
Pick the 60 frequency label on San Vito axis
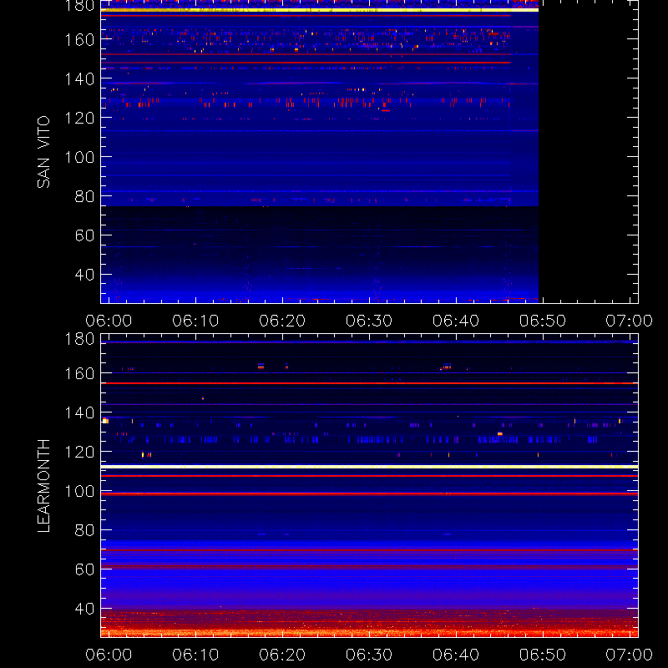[84, 235]
